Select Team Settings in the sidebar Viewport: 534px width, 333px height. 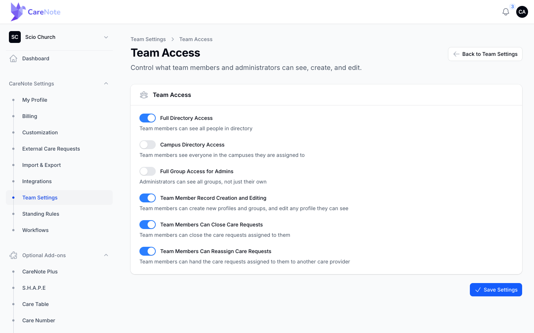click(x=59, y=198)
